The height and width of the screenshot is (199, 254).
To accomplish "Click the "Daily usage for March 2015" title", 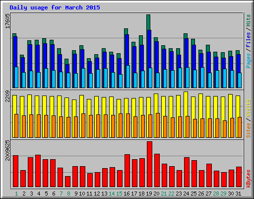I will 55,7.
